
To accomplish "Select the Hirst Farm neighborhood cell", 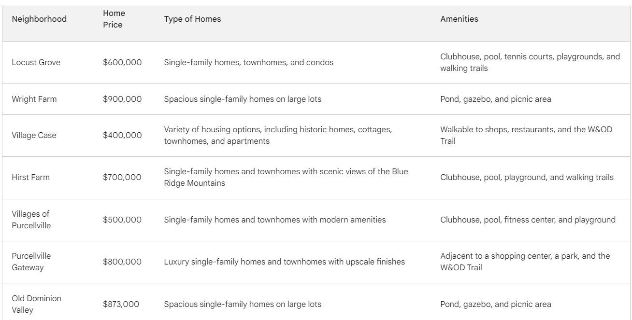I will coord(31,178).
